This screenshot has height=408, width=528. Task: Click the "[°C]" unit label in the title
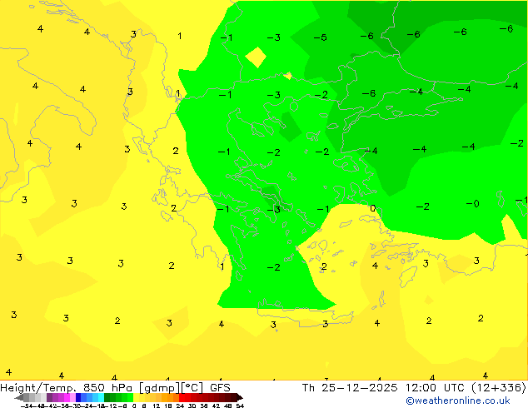coord(192,388)
